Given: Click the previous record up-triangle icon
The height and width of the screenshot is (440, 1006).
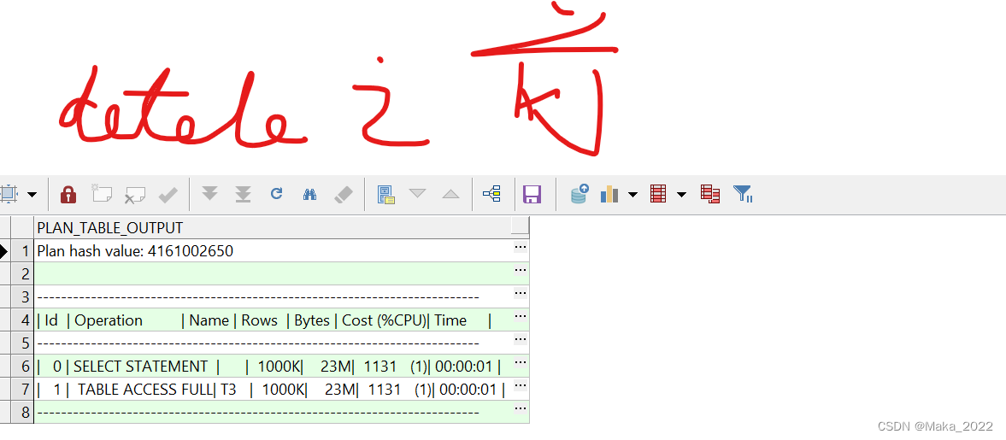Looking at the screenshot, I should coord(451,194).
